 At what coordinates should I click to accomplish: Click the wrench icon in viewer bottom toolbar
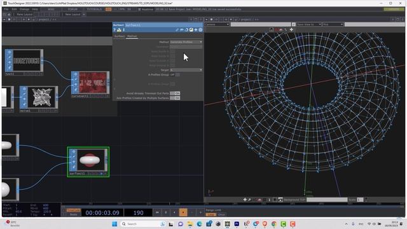click(x=249, y=200)
